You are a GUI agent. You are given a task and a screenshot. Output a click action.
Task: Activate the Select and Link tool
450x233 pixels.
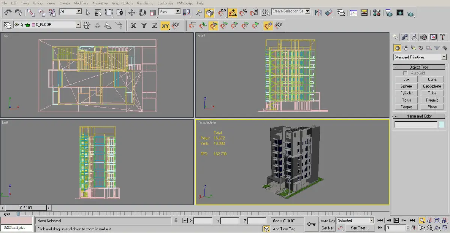(31, 13)
